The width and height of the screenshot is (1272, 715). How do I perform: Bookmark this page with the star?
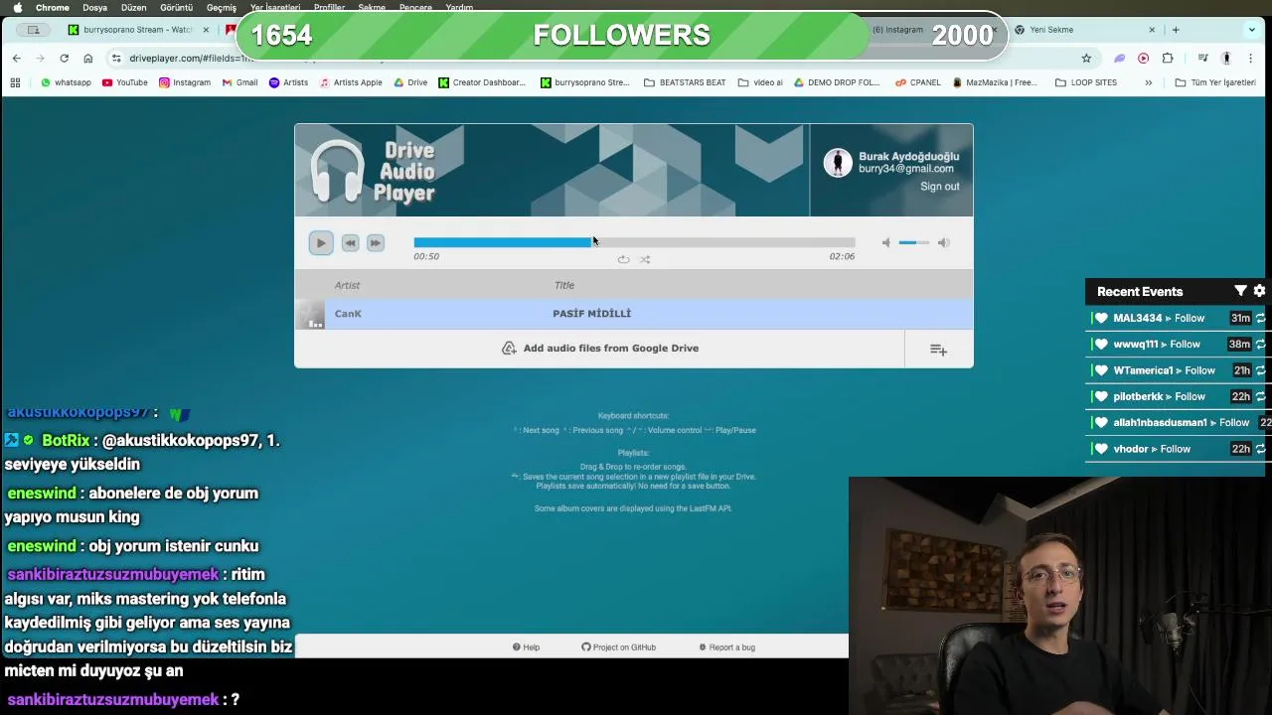[1086, 59]
